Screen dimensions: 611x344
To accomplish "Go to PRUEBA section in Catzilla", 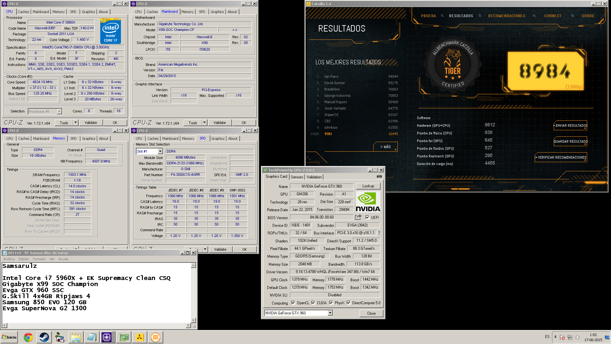I will [428, 16].
